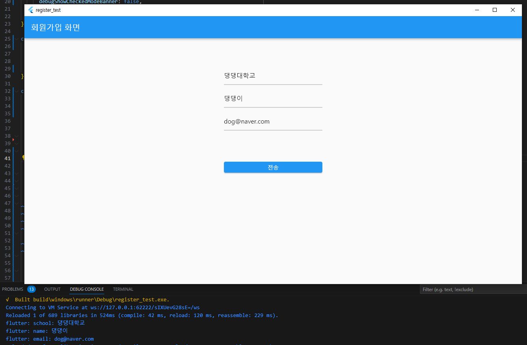
Task: Click the 'Built build\windows\runner' console line
Action: pos(88,300)
